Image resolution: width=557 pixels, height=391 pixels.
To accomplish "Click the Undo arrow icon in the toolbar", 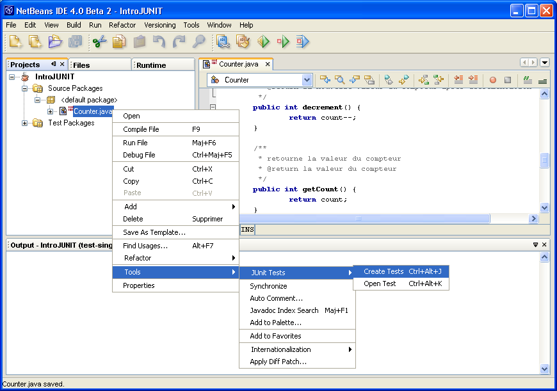I will [x=159, y=42].
